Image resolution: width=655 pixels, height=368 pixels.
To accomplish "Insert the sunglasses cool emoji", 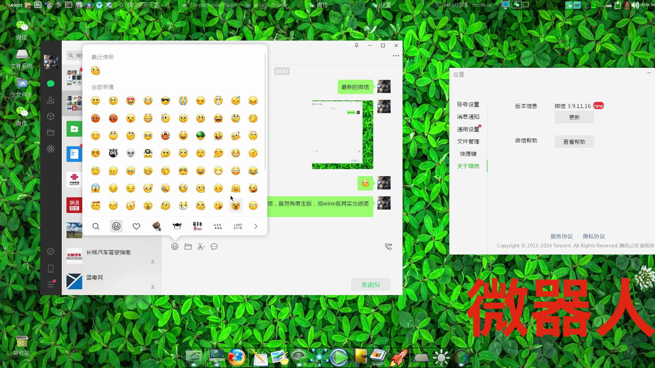I will tap(165, 101).
